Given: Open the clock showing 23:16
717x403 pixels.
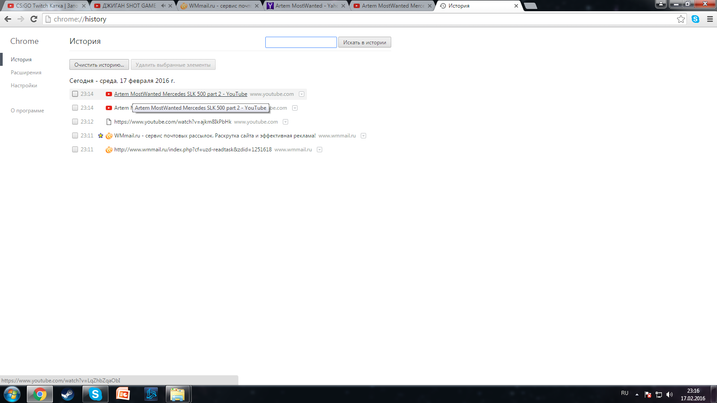Looking at the screenshot, I should [x=693, y=394].
